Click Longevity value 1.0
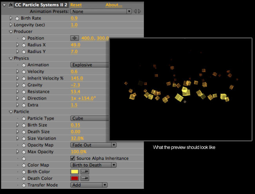The width and height of the screenshot is (255, 194). 74,25
